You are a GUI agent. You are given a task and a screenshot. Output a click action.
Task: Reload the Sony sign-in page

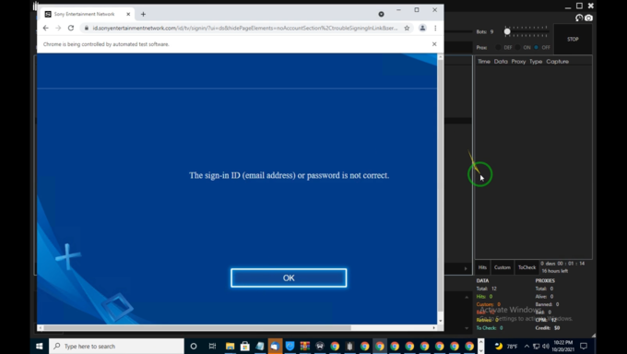(71, 28)
